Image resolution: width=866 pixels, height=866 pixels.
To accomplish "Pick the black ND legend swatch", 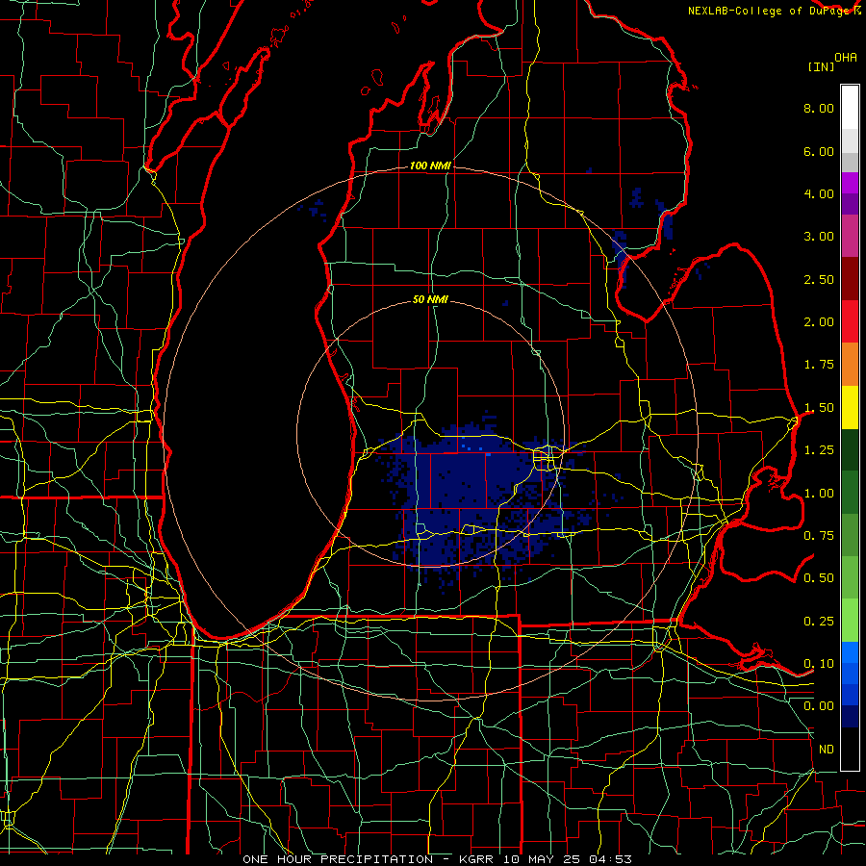I will point(850,749).
